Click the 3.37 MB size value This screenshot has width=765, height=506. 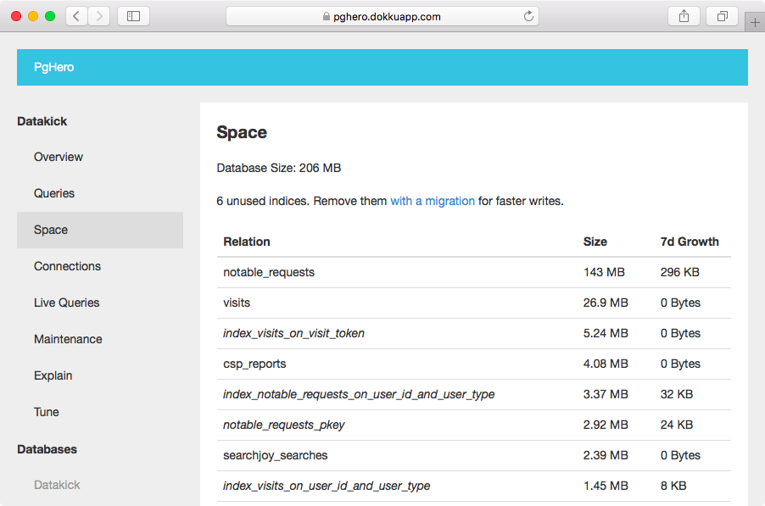click(x=606, y=394)
